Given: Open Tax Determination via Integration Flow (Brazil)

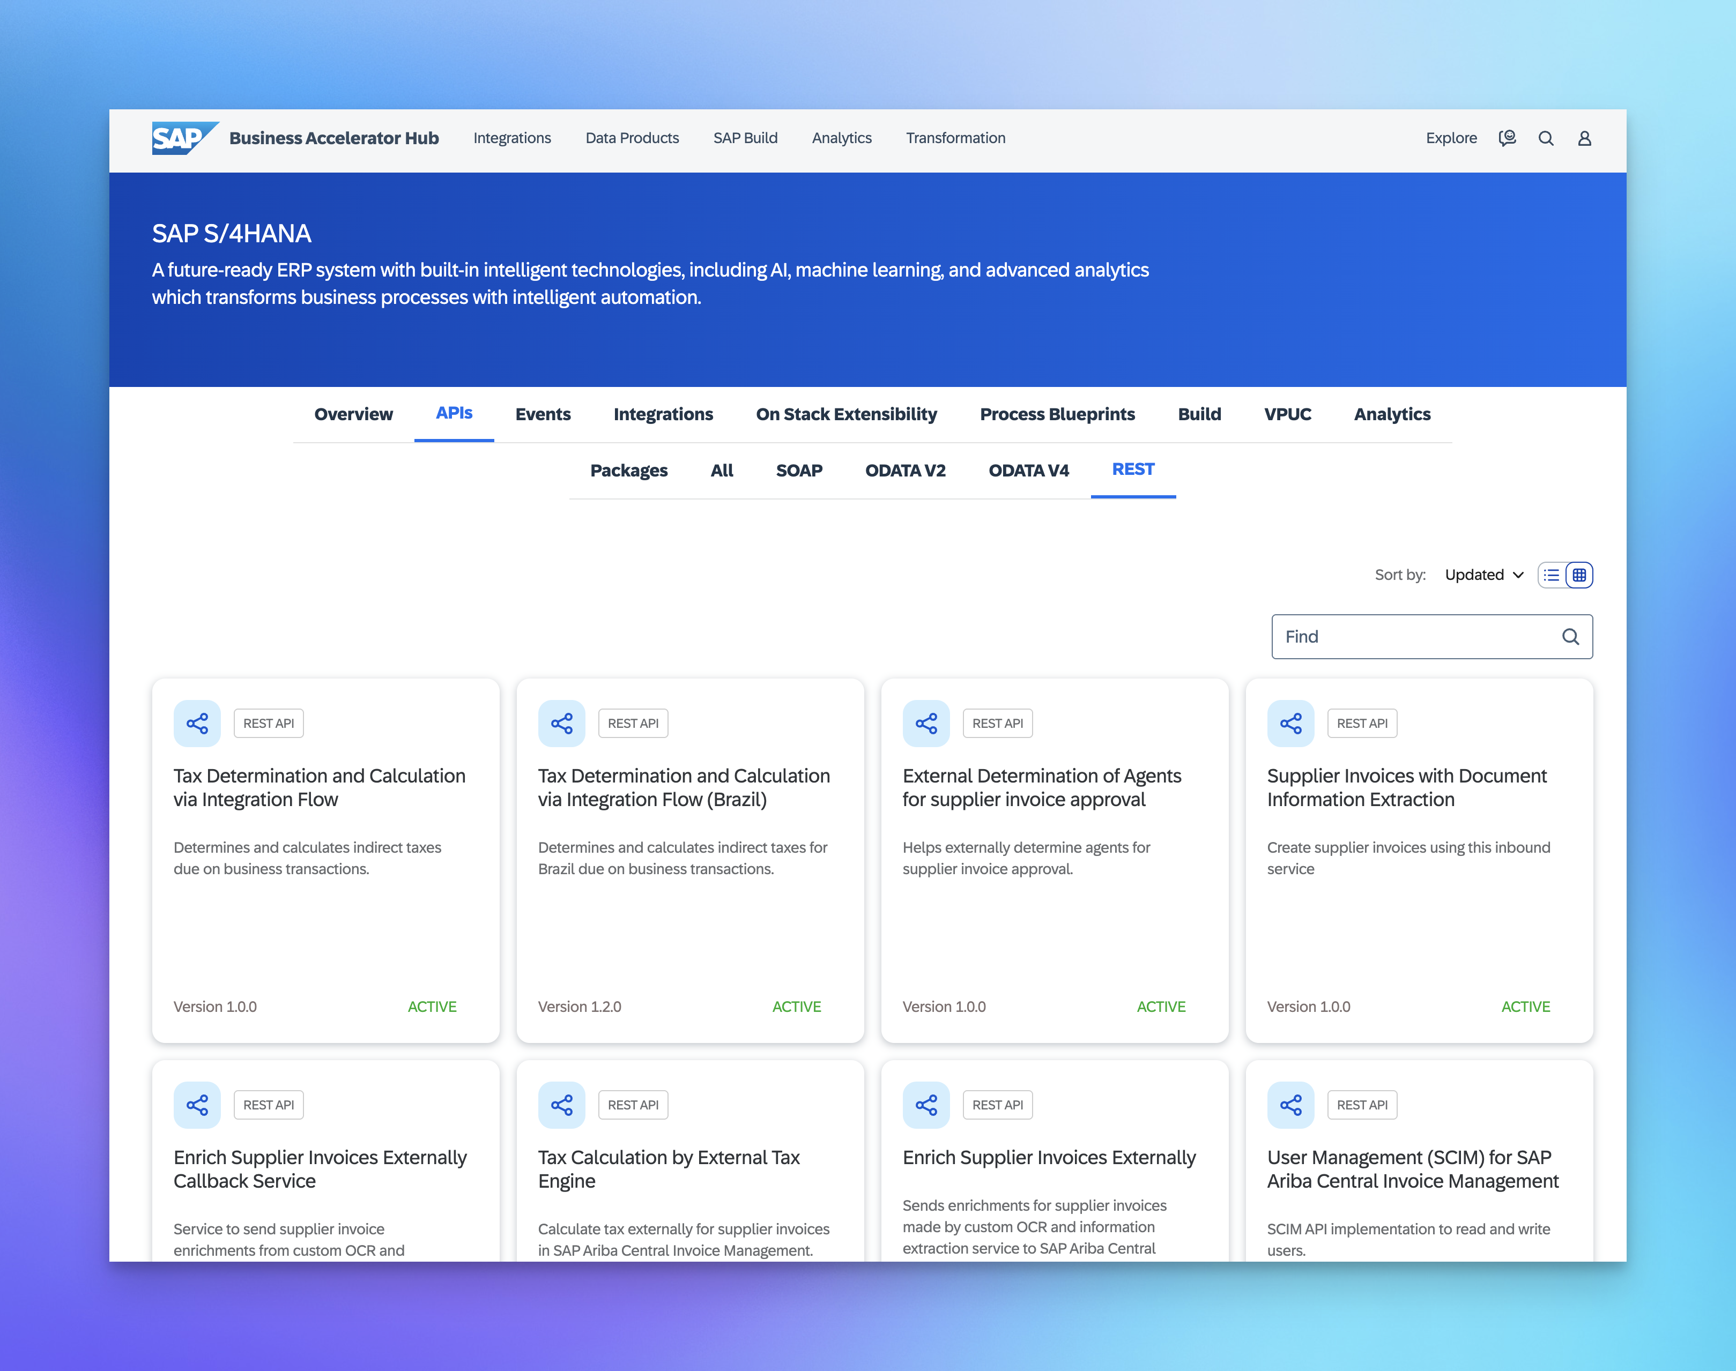Looking at the screenshot, I should [684, 787].
